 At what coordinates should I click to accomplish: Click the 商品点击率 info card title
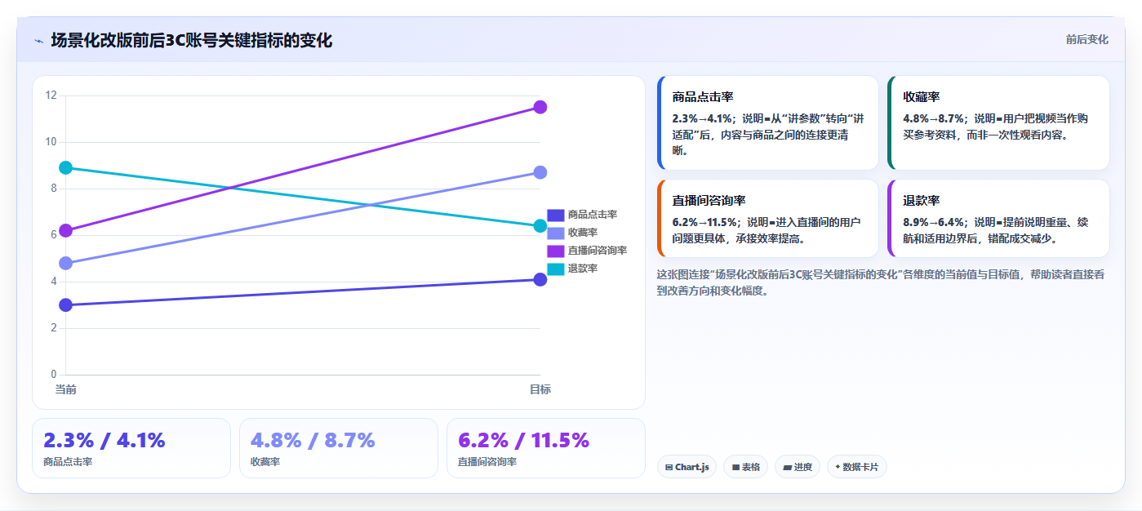(703, 96)
